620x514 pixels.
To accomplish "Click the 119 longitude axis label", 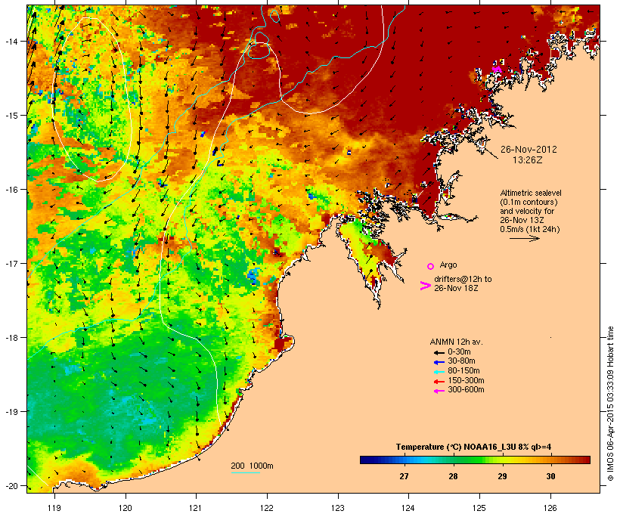I will pyautogui.click(x=54, y=508).
